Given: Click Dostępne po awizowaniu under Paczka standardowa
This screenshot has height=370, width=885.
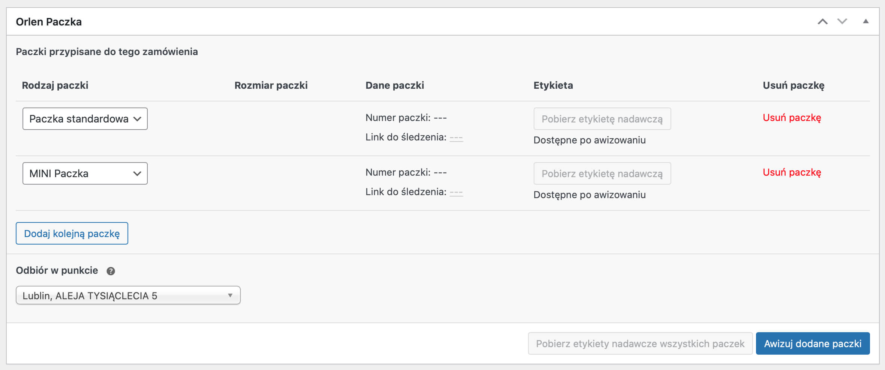Looking at the screenshot, I should [589, 140].
